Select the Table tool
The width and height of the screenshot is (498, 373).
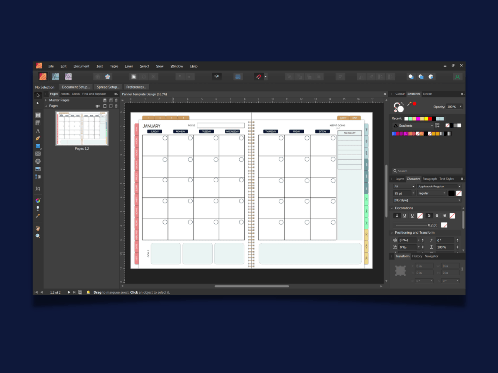[x=38, y=123]
